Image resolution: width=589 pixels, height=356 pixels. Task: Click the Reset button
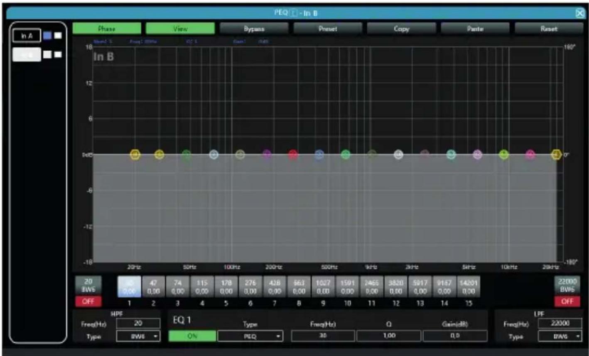pos(549,29)
